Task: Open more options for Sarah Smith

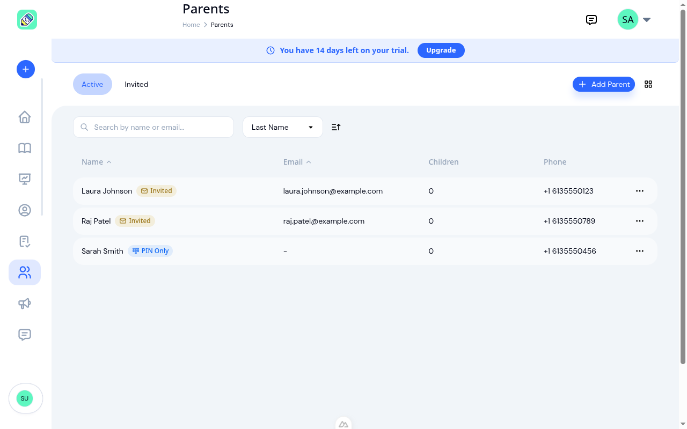Action: click(x=640, y=251)
